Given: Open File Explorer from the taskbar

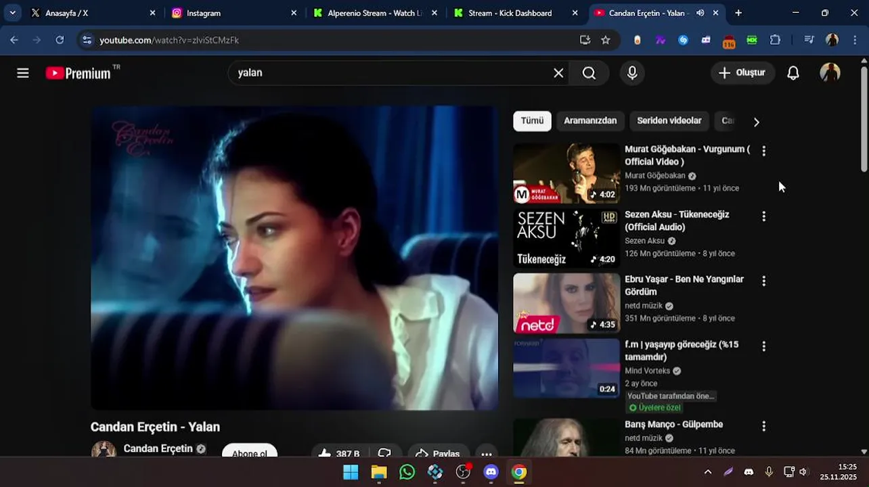Looking at the screenshot, I should click(x=379, y=472).
